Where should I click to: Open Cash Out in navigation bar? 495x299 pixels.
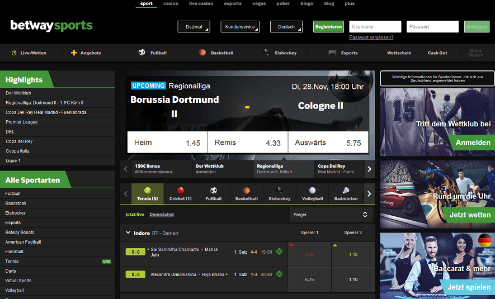437,53
